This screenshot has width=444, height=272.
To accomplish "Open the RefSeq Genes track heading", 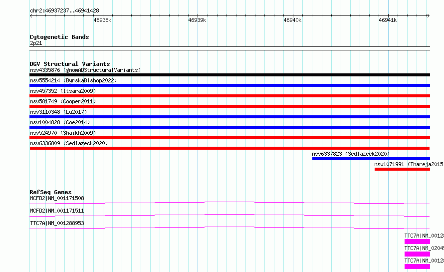I will (50, 192).
